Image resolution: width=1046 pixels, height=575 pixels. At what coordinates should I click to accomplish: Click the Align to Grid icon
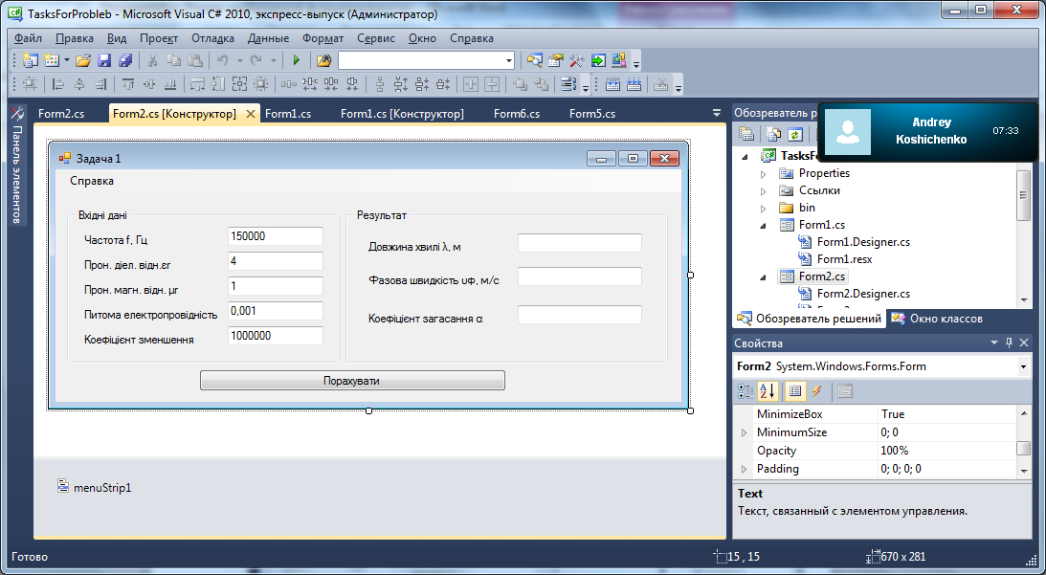tap(30, 84)
